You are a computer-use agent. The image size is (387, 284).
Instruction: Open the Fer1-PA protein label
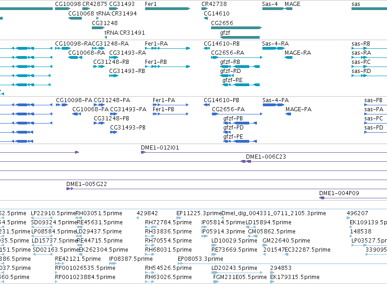point(164,100)
